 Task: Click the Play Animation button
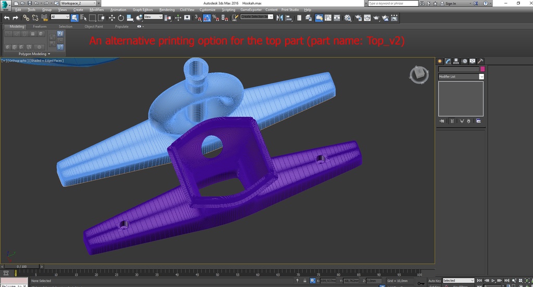pyautogui.click(x=493, y=281)
